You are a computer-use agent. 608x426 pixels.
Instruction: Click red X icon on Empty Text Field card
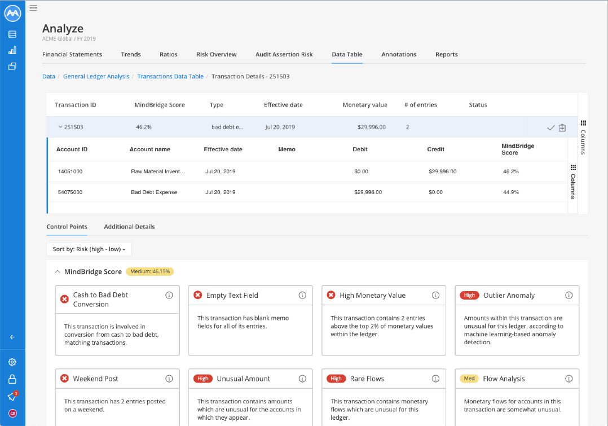(x=198, y=295)
